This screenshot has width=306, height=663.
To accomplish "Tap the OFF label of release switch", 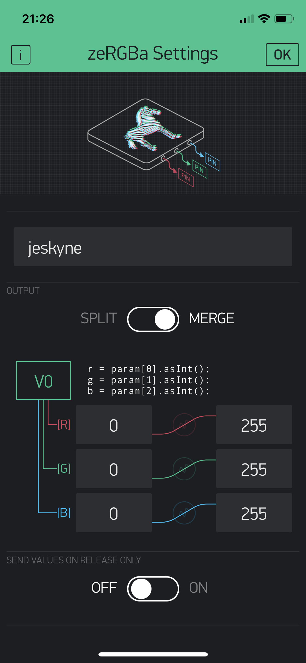I will pos(104,588).
